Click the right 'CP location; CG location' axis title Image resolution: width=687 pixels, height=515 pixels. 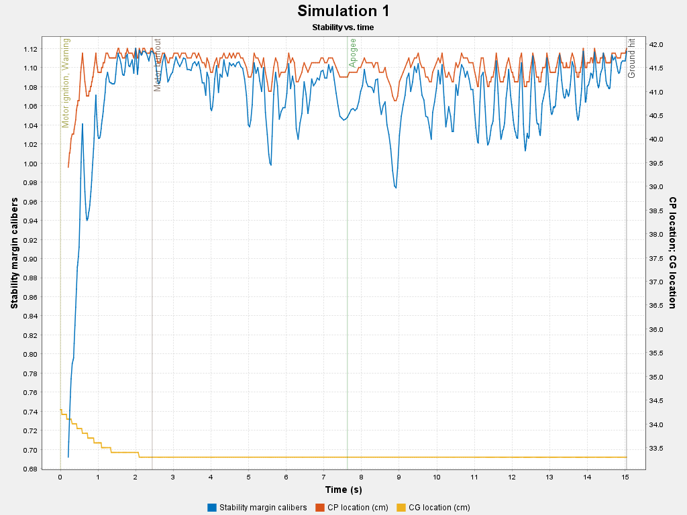[x=672, y=253]
